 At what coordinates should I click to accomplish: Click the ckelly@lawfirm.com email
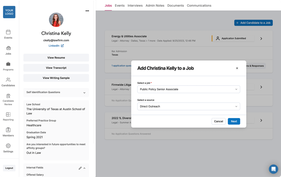[x=56, y=40]
